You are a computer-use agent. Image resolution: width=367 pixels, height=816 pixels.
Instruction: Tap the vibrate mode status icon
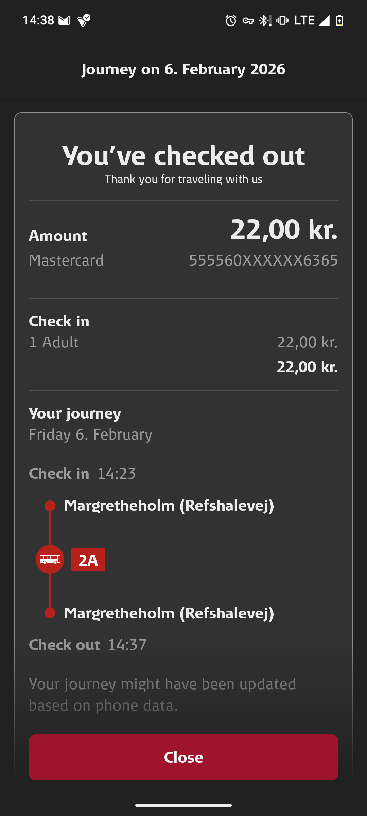282,21
